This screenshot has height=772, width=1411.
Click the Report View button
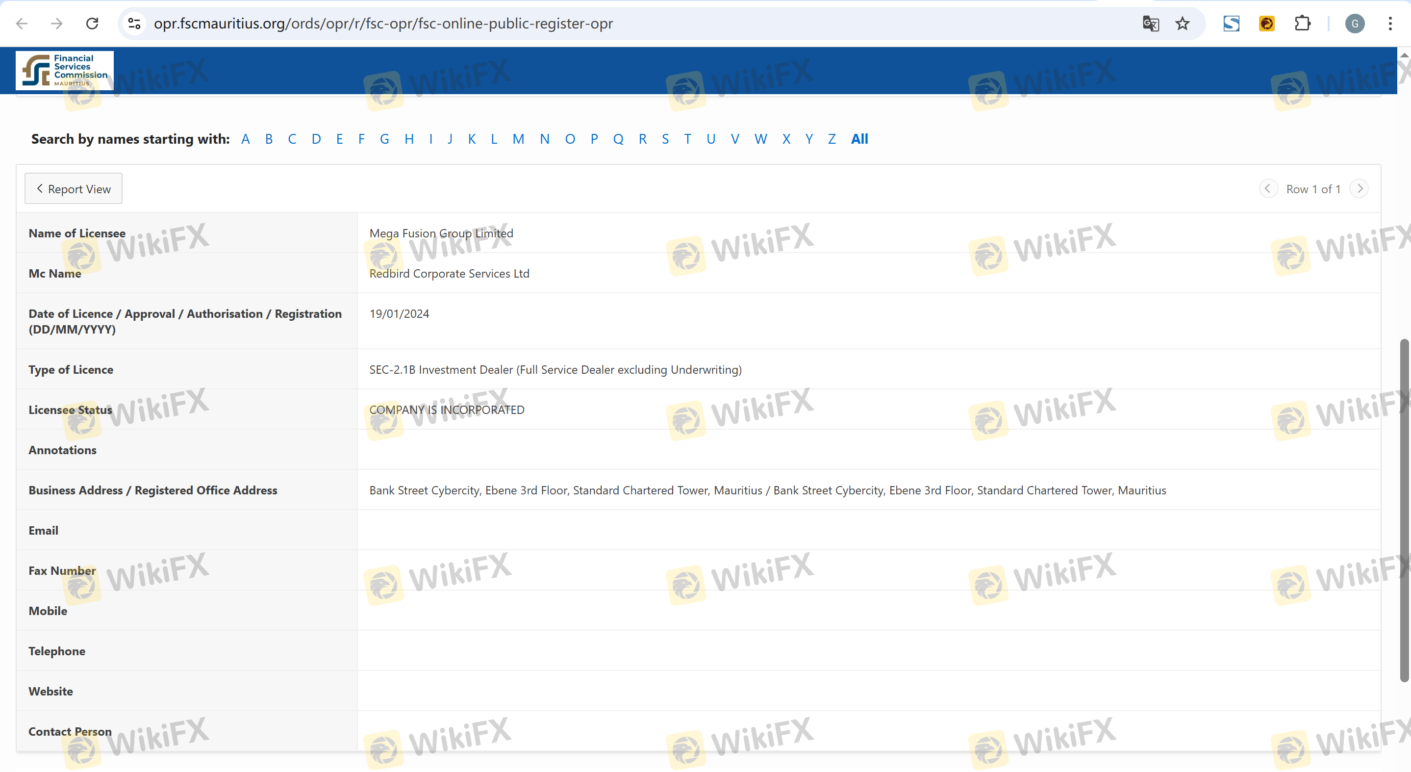pos(74,189)
